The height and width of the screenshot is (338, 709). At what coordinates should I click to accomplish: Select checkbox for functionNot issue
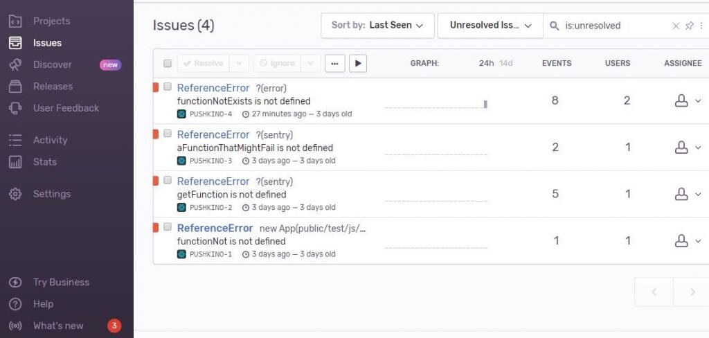coord(168,226)
